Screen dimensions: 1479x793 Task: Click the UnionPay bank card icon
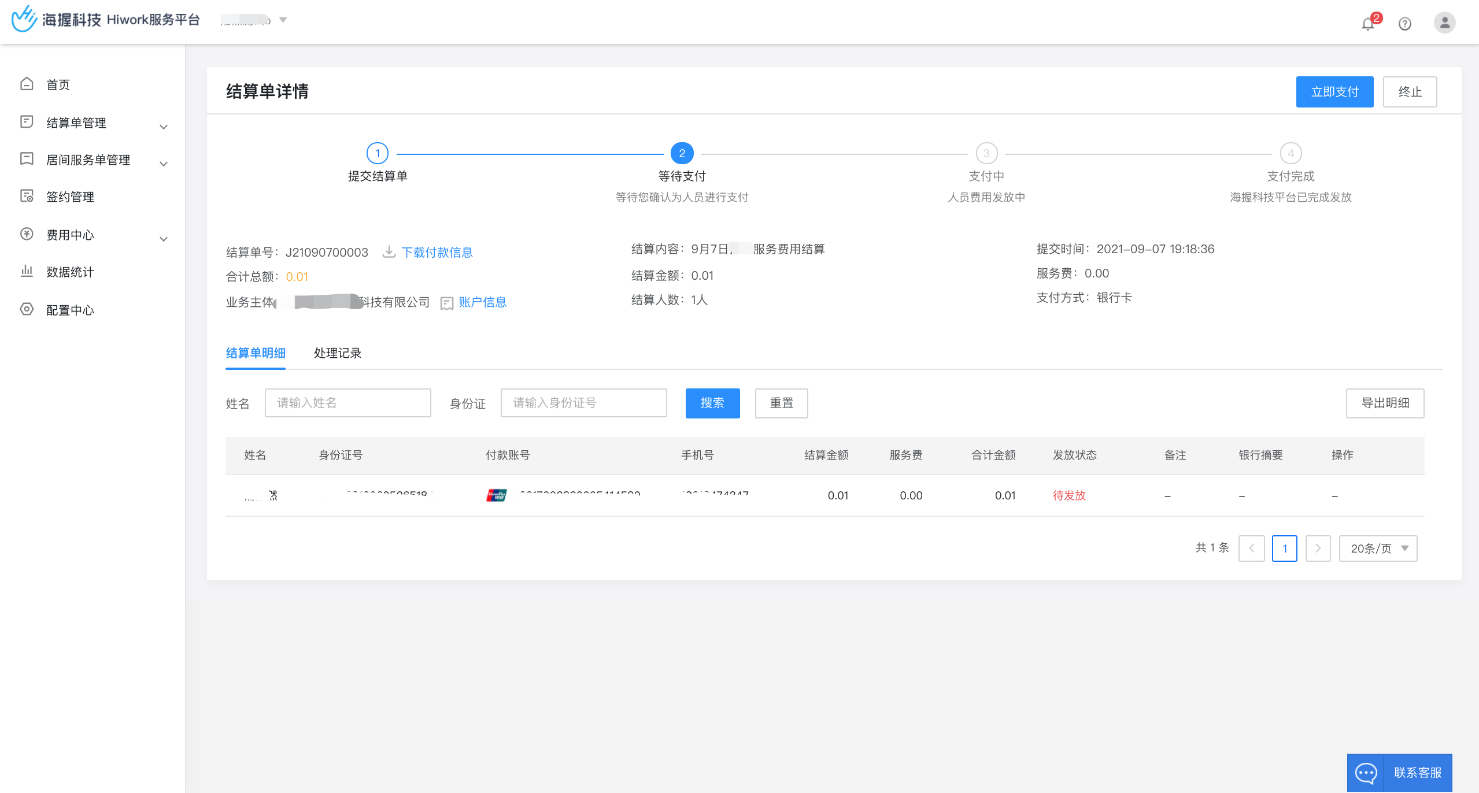[497, 495]
